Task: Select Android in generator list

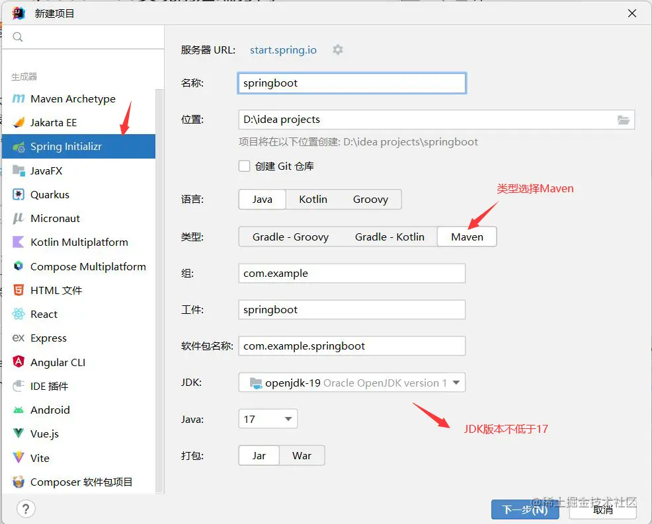Action: [x=79, y=410]
